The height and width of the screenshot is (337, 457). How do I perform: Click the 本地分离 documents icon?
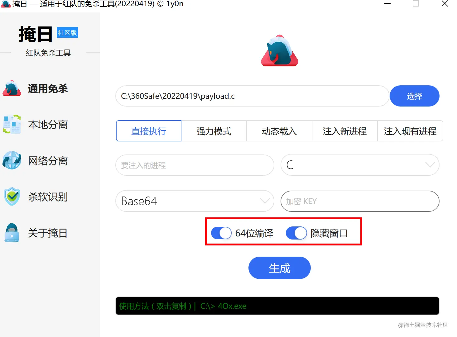pos(12,124)
